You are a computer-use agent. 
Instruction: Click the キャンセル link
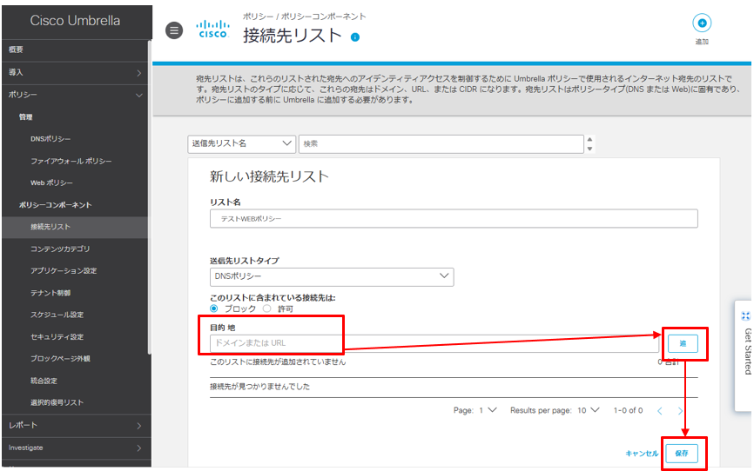click(642, 454)
